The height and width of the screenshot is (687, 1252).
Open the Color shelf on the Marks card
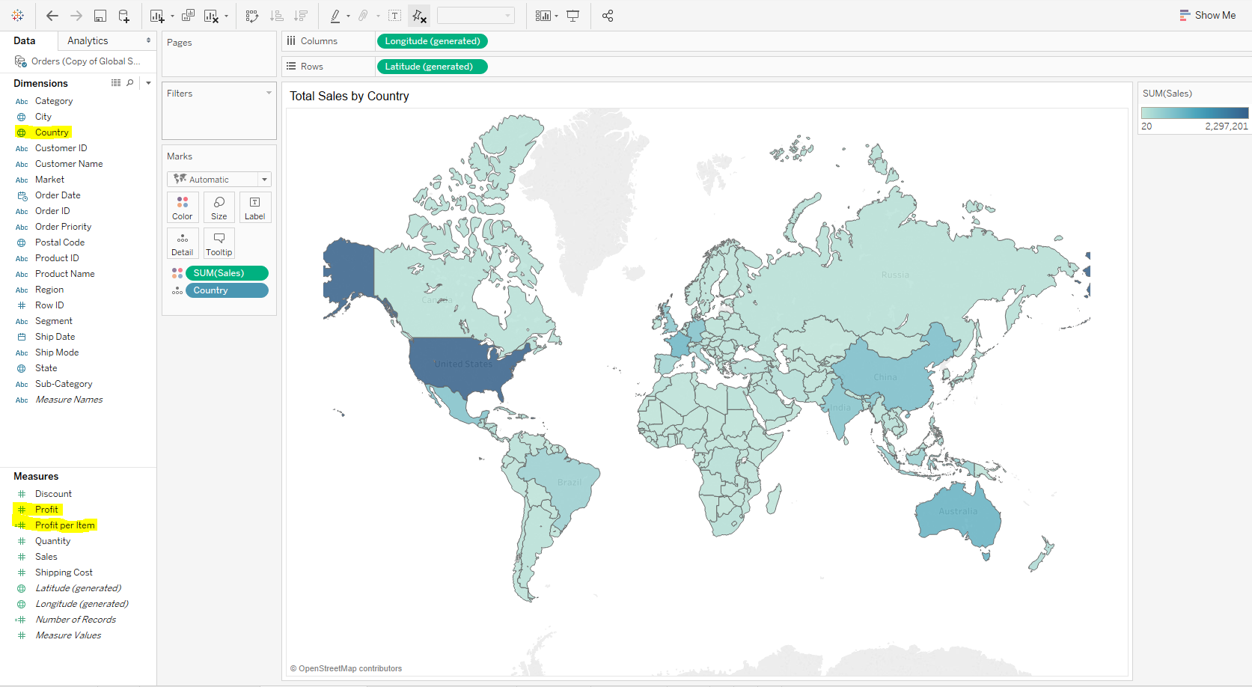[x=183, y=207]
